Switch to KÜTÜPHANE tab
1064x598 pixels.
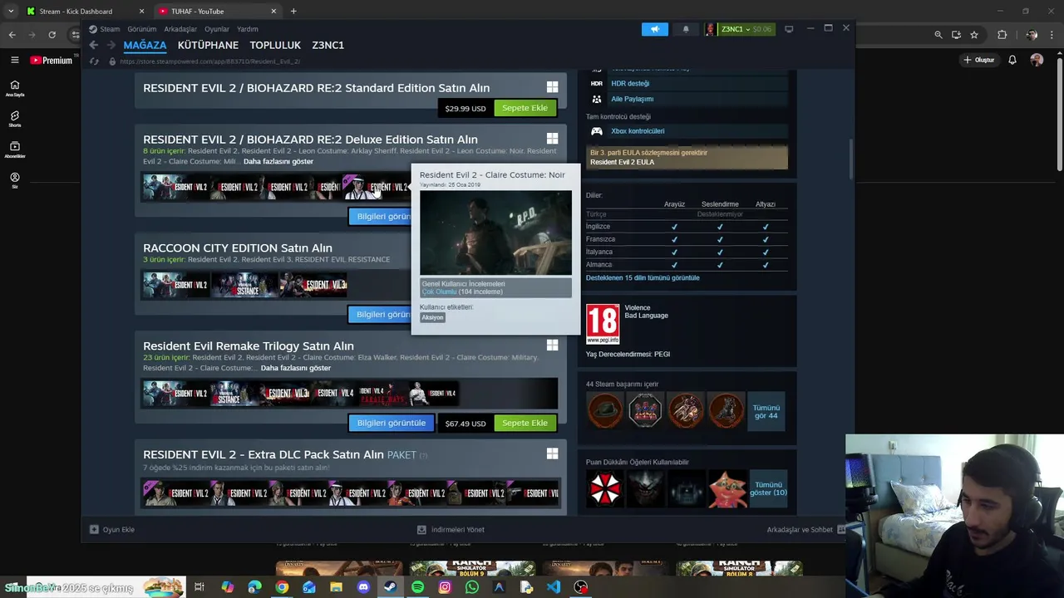coord(208,45)
